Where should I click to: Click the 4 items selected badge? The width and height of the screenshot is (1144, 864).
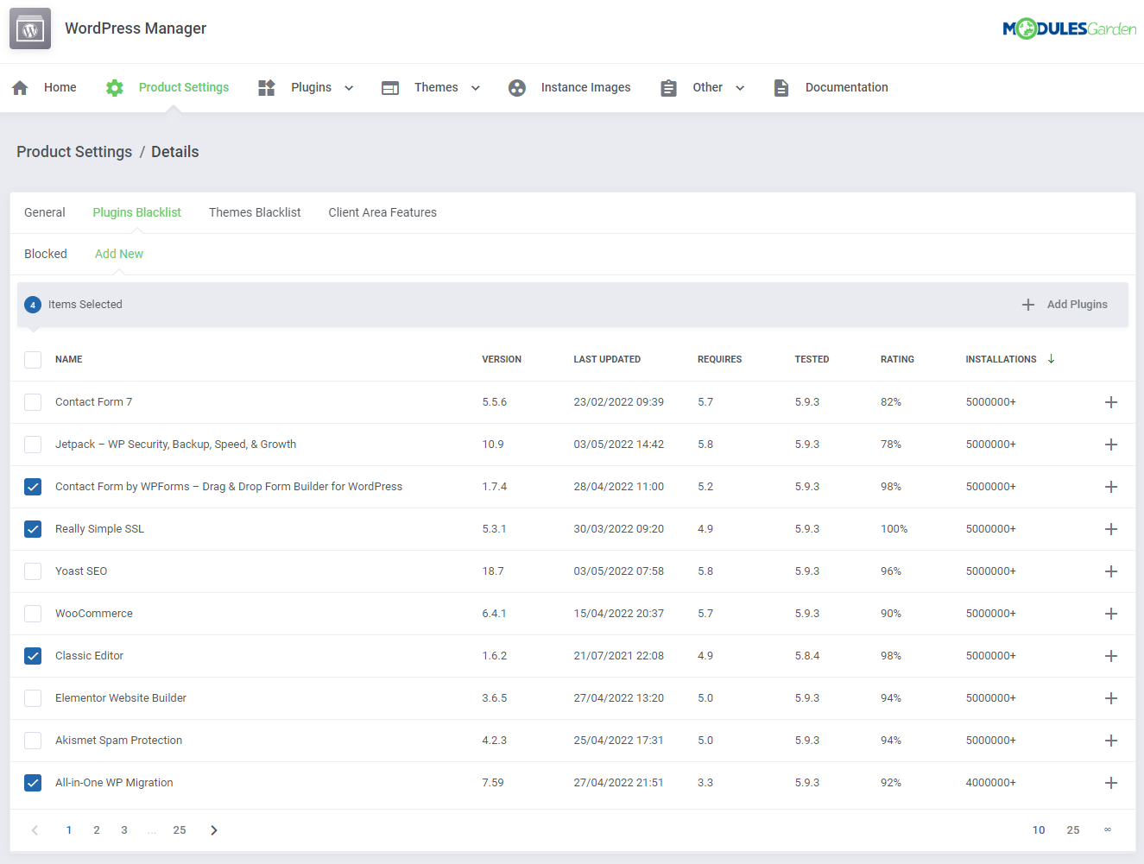tap(33, 305)
